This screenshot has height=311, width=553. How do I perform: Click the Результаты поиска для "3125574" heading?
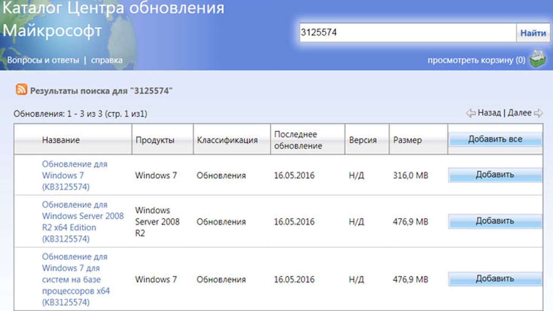pyautogui.click(x=101, y=91)
